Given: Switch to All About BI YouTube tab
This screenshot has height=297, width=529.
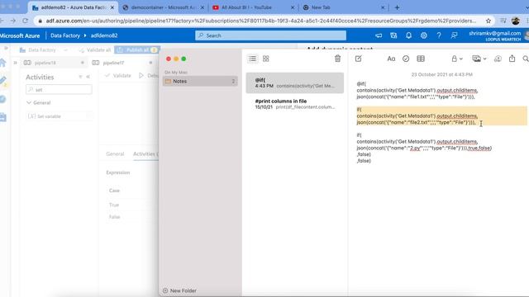Looking at the screenshot, I should click(x=252, y=7).
